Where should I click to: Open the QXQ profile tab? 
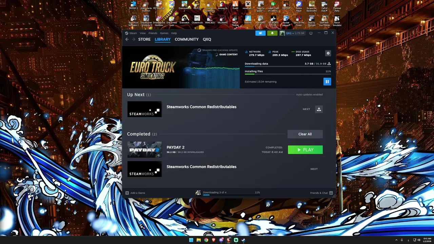point(207,39)
